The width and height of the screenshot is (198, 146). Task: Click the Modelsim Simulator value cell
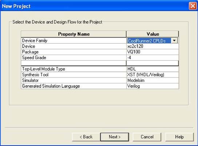153,80
